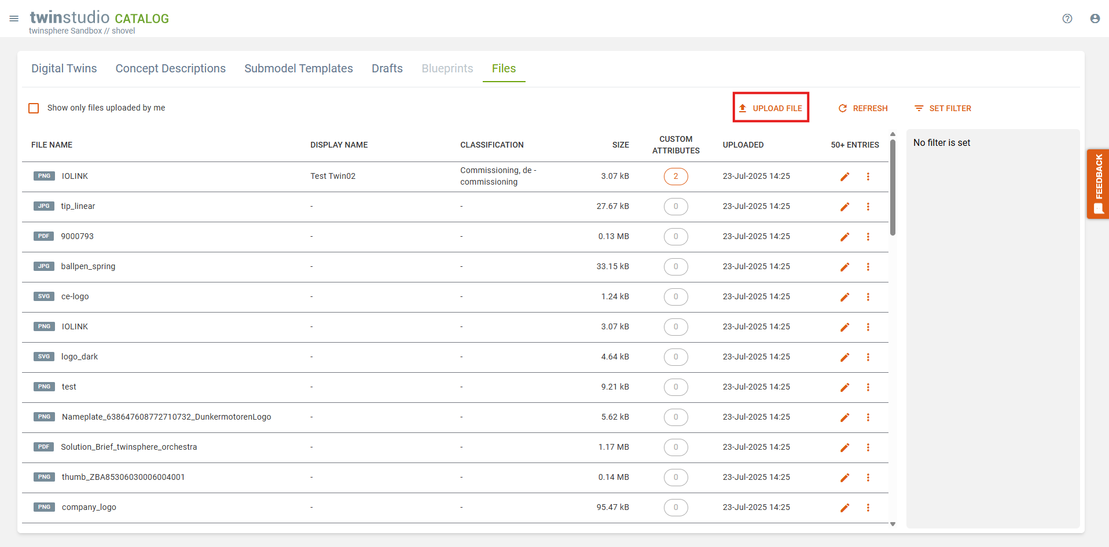
Task: Open the Feedback side panel
Action: click(1098, 184)
